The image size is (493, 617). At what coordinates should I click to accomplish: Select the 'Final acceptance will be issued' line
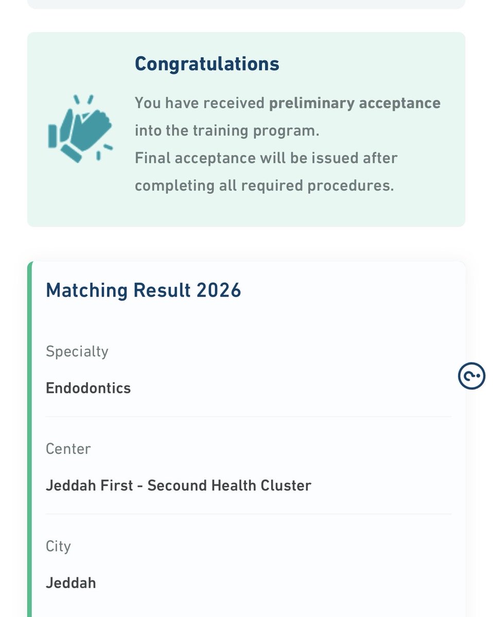[x=266, y=158]
